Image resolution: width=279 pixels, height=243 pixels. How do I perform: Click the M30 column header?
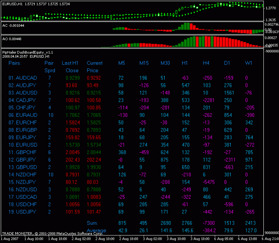point(165,63)
